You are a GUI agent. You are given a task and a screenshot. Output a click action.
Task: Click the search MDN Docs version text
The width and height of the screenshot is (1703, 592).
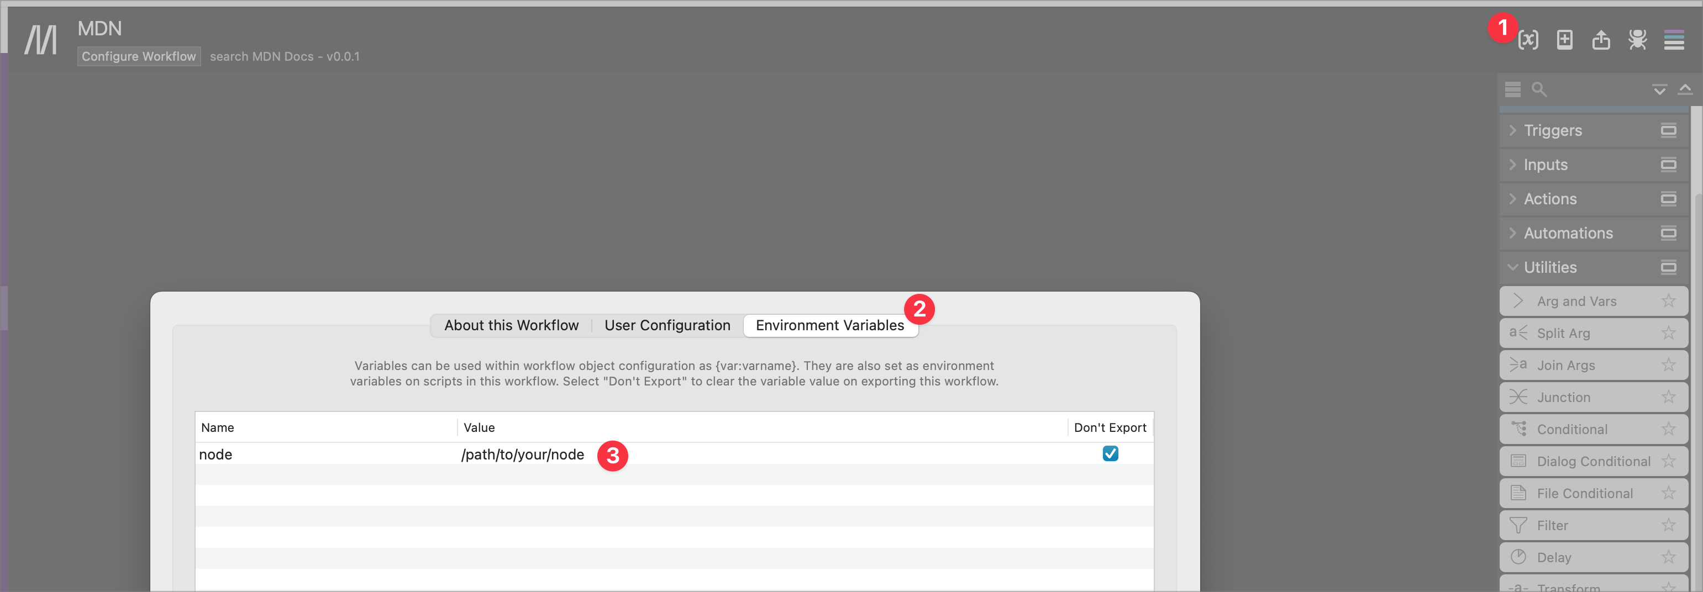[x=285, y=57]
